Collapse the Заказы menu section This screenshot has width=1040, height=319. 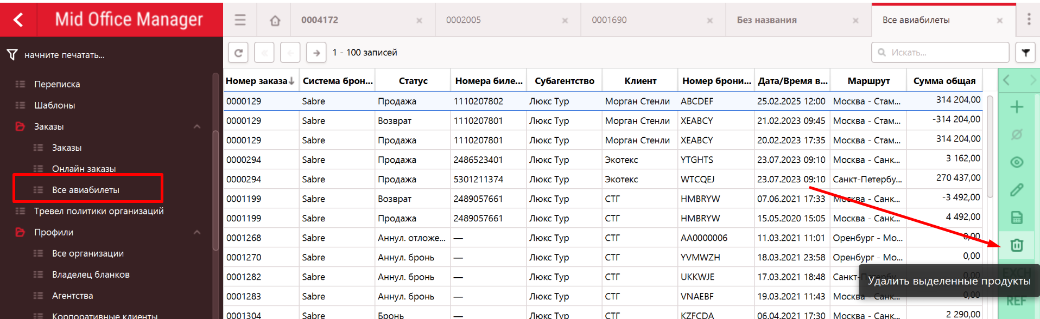point(197,126)
